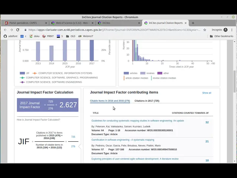Bookmark this page with the star icon
237x178 pixels.
click(205, 30)
